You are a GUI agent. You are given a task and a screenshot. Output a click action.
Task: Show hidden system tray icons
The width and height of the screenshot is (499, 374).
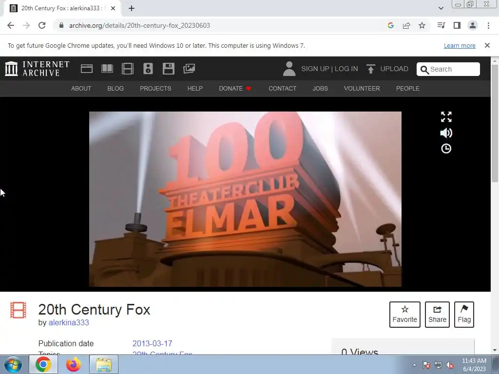414,365
